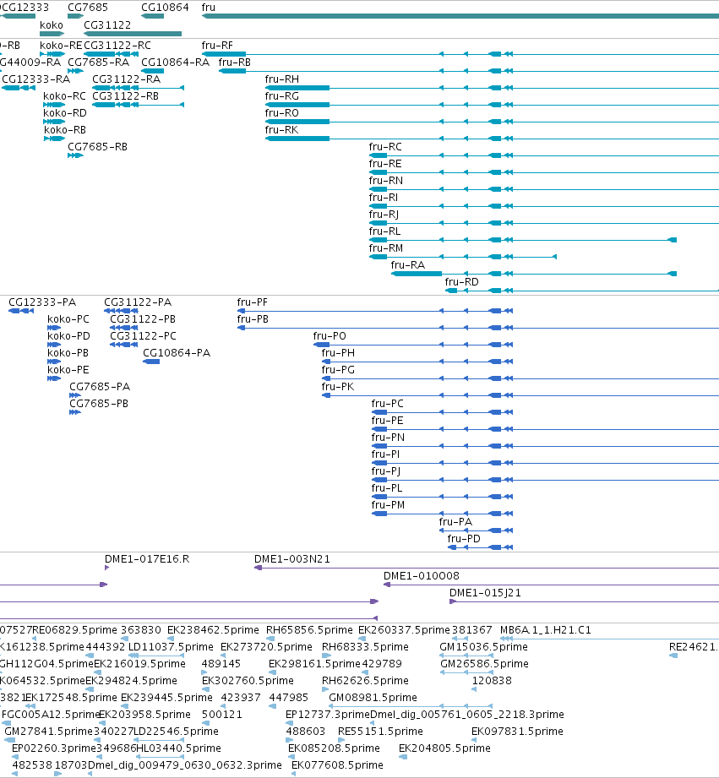Open protein 'fru-PA'
The width and height of the screenshot is (719, 778).
point(455,521)
